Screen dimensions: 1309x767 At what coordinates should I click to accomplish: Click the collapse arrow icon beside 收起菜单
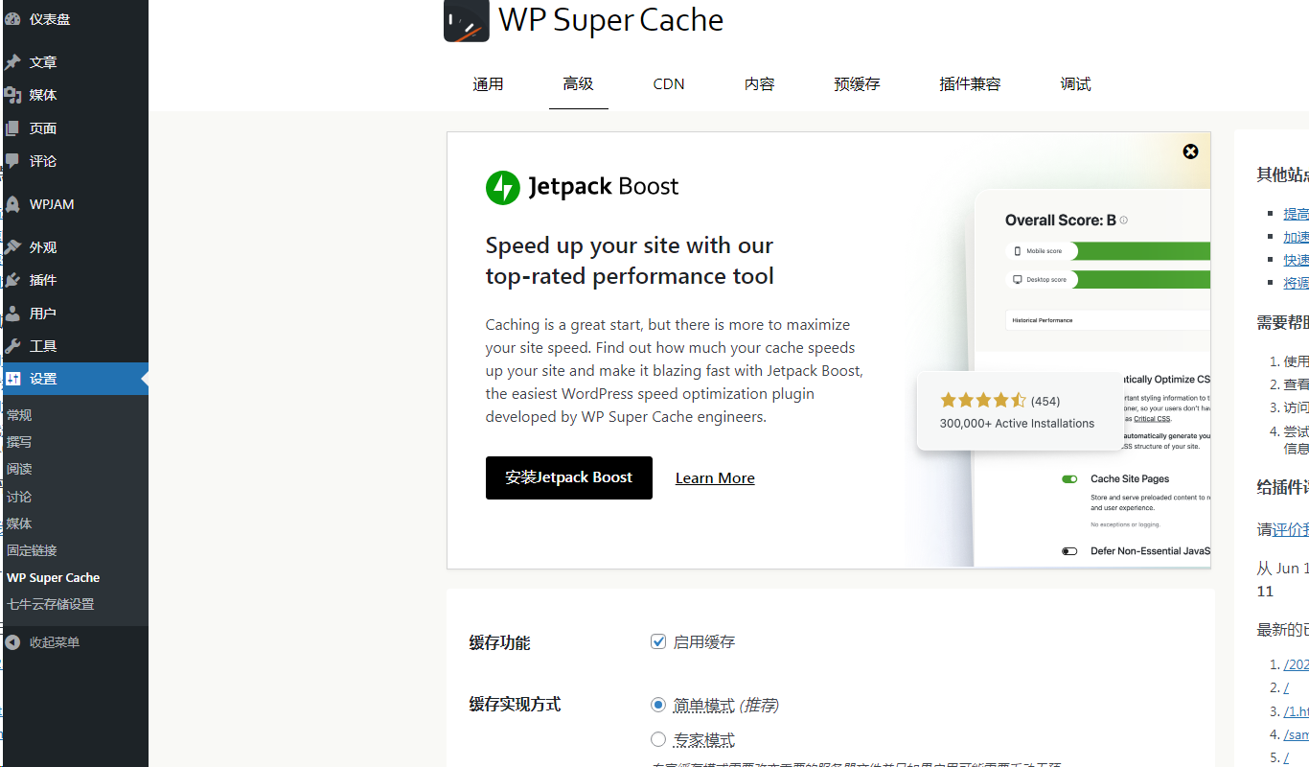[12, 642]
